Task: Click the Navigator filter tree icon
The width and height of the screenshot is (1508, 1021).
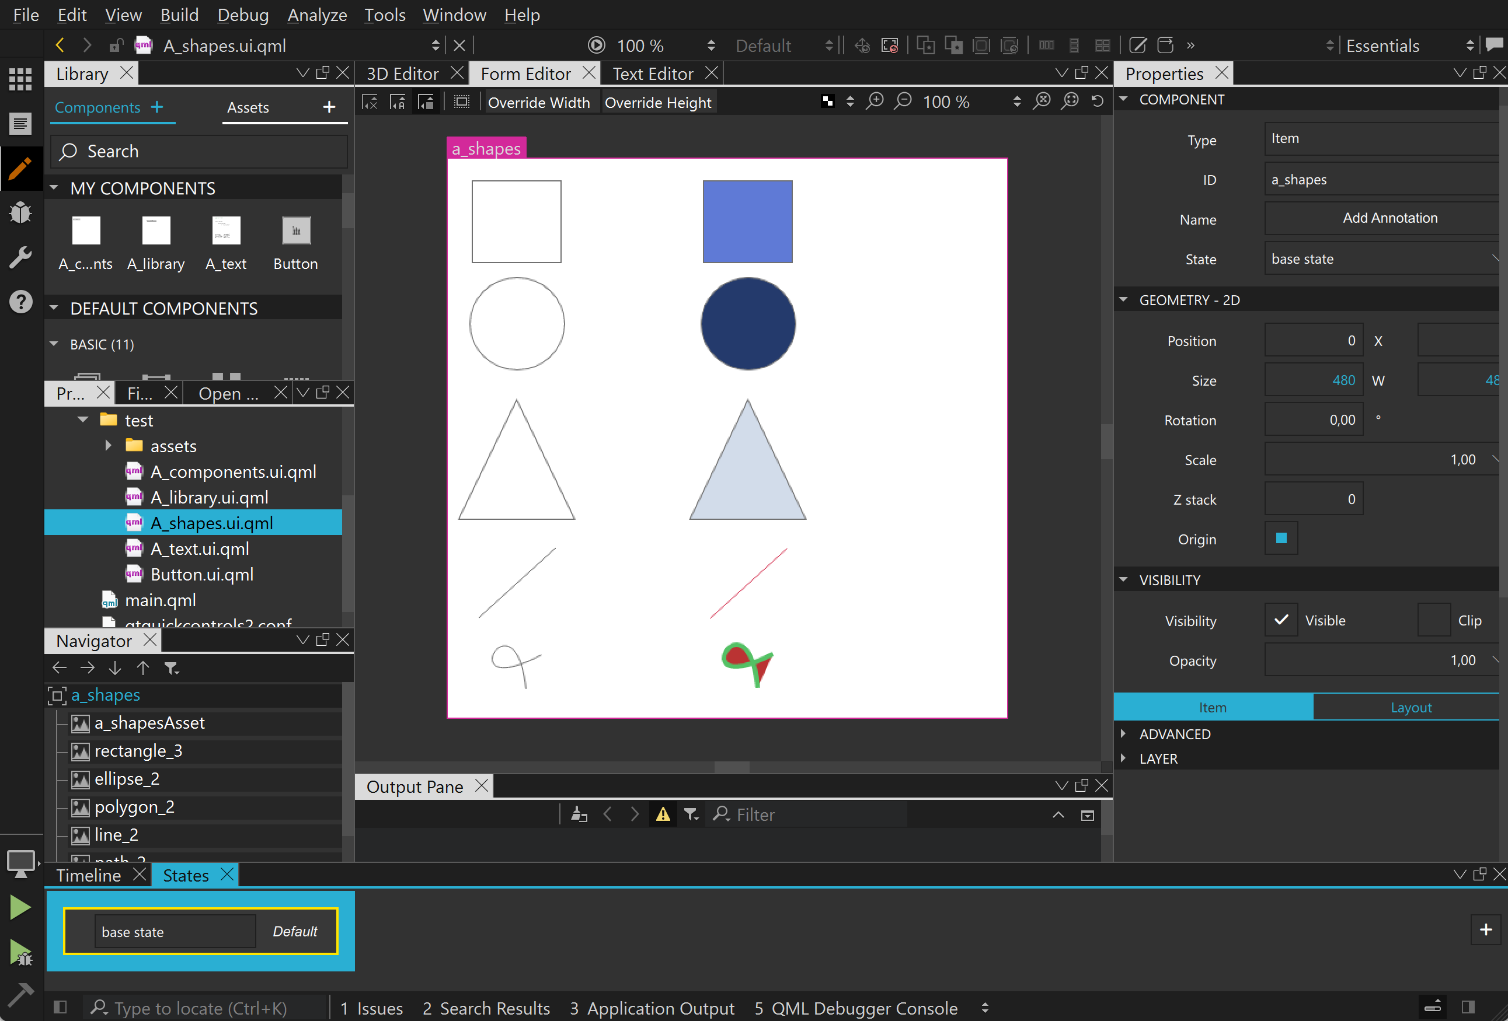Action: pos(171,667)
